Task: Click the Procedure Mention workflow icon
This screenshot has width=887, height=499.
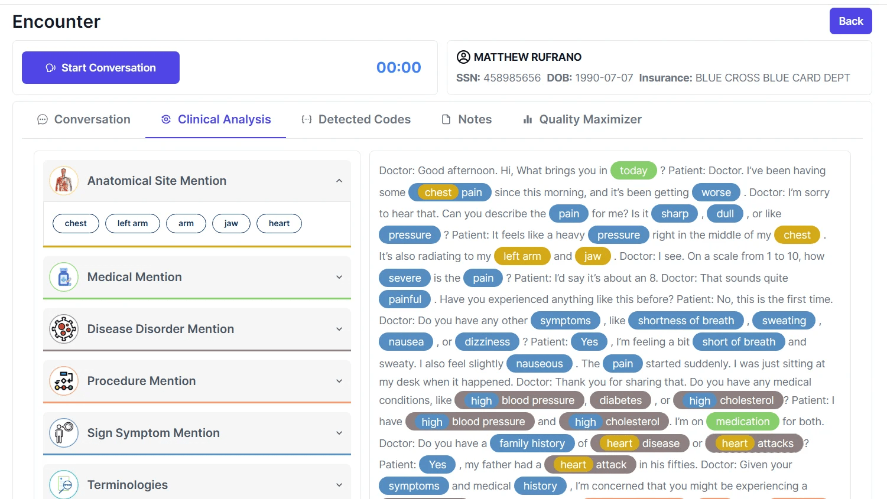Action: tap(64, 381)
